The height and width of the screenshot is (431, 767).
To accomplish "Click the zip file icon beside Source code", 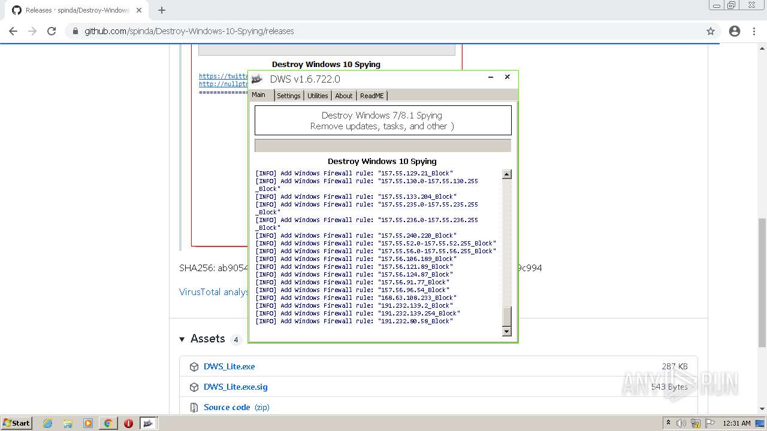I will point(194,408).
